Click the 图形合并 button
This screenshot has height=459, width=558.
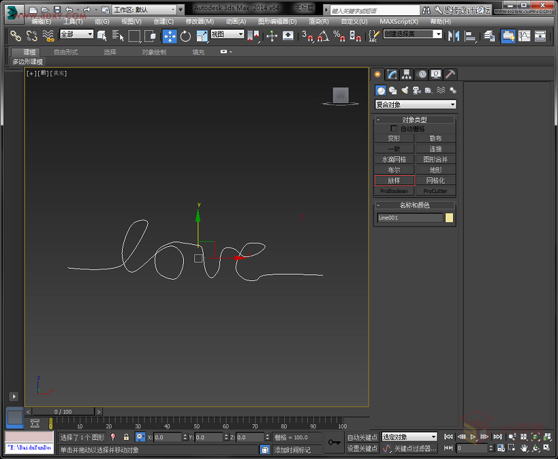436,160
